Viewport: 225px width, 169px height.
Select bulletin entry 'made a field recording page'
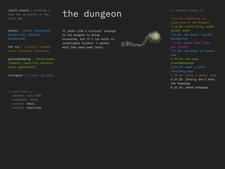187,69
